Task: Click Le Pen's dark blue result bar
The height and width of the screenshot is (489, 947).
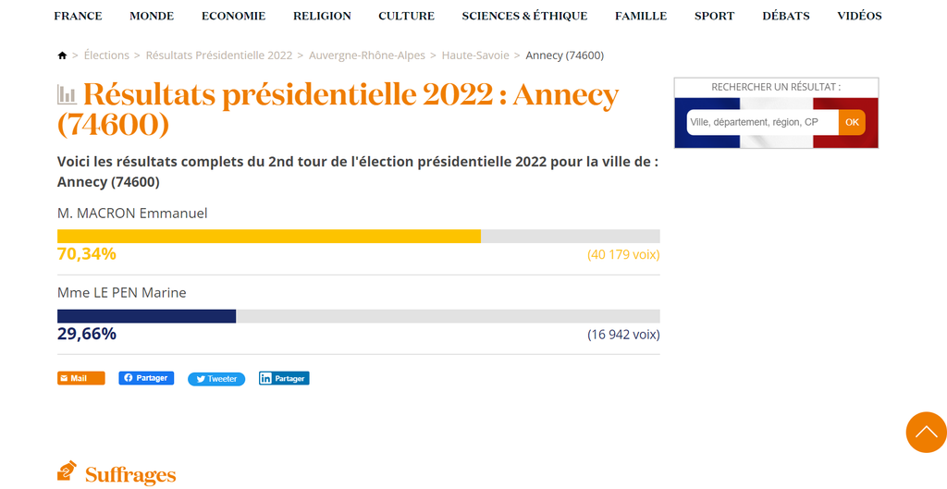Action: (147, 316)
